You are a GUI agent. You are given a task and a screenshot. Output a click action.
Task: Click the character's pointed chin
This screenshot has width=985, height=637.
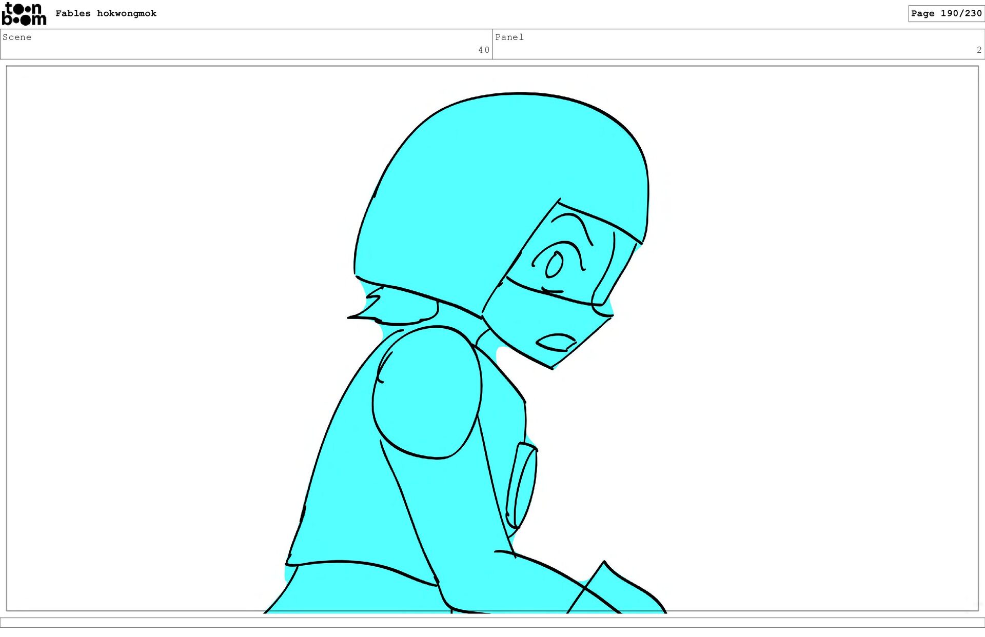coord(551,366)
